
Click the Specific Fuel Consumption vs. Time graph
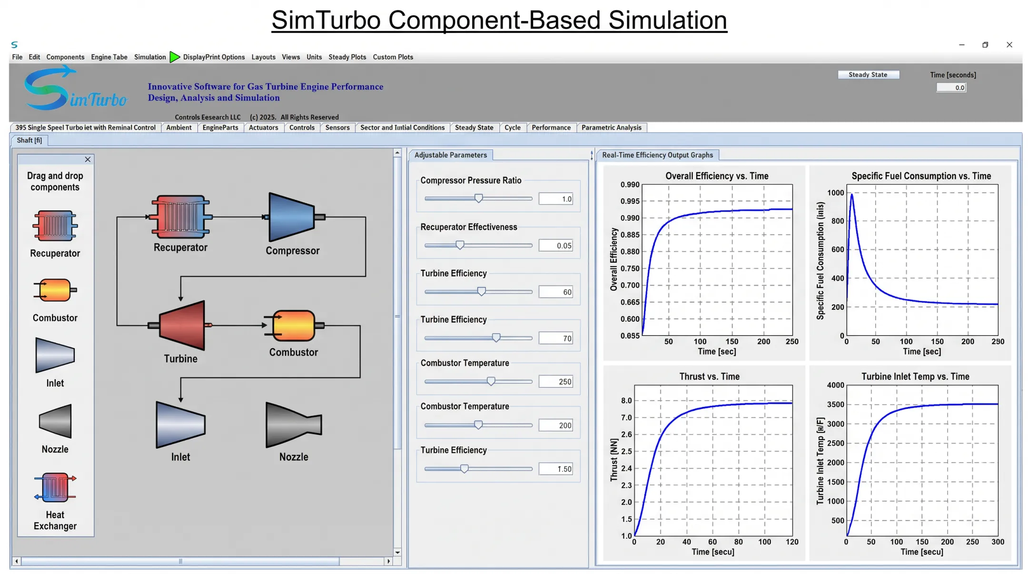coord(910,263)
